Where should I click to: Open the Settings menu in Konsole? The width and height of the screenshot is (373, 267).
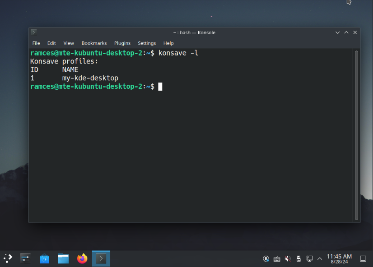(147, 43)
